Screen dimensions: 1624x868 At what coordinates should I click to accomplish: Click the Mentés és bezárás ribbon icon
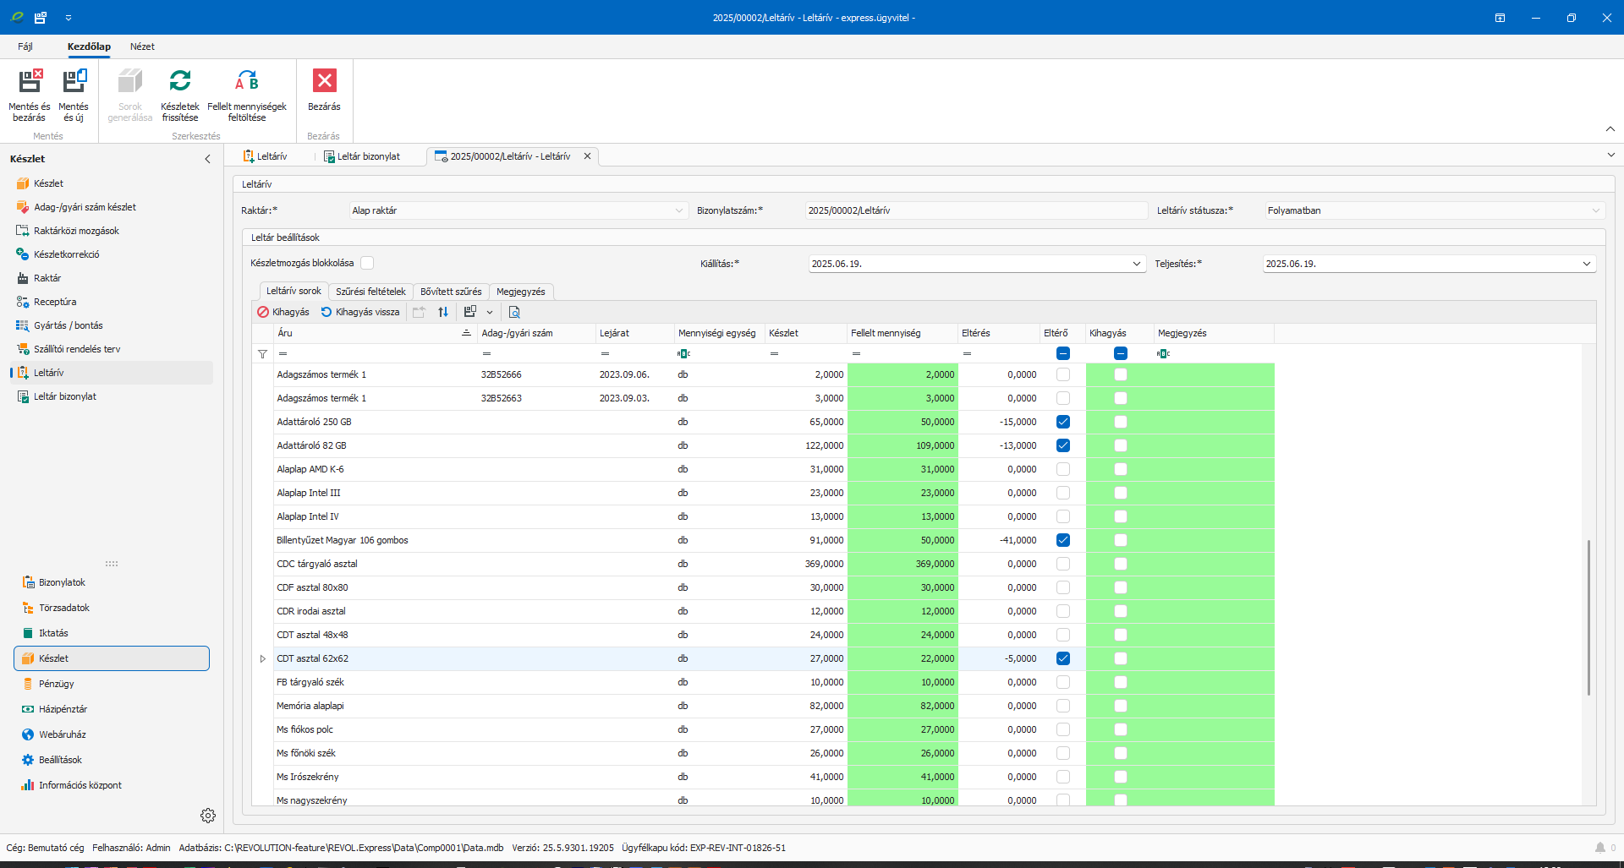point(30,82)
